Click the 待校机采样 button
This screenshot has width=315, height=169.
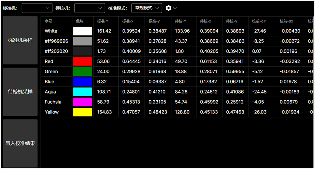pyautogui.click(x=20, y=92)
